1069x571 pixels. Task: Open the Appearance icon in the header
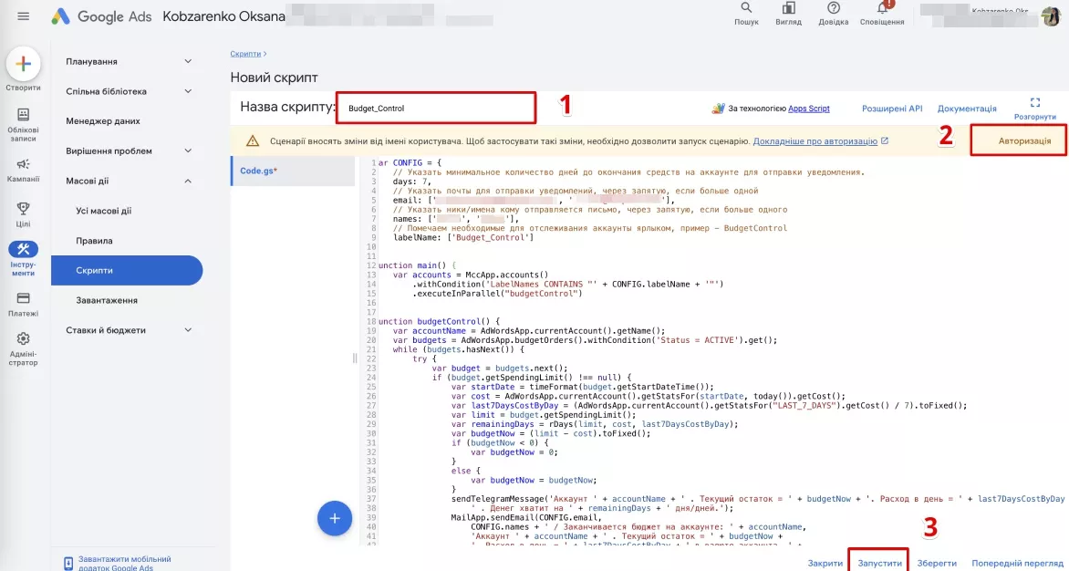[789, 8]
